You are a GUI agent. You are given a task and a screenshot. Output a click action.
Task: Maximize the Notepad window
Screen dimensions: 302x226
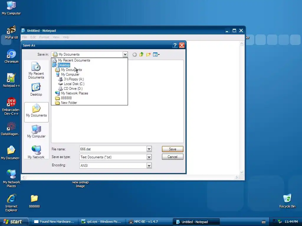point(234,31)
